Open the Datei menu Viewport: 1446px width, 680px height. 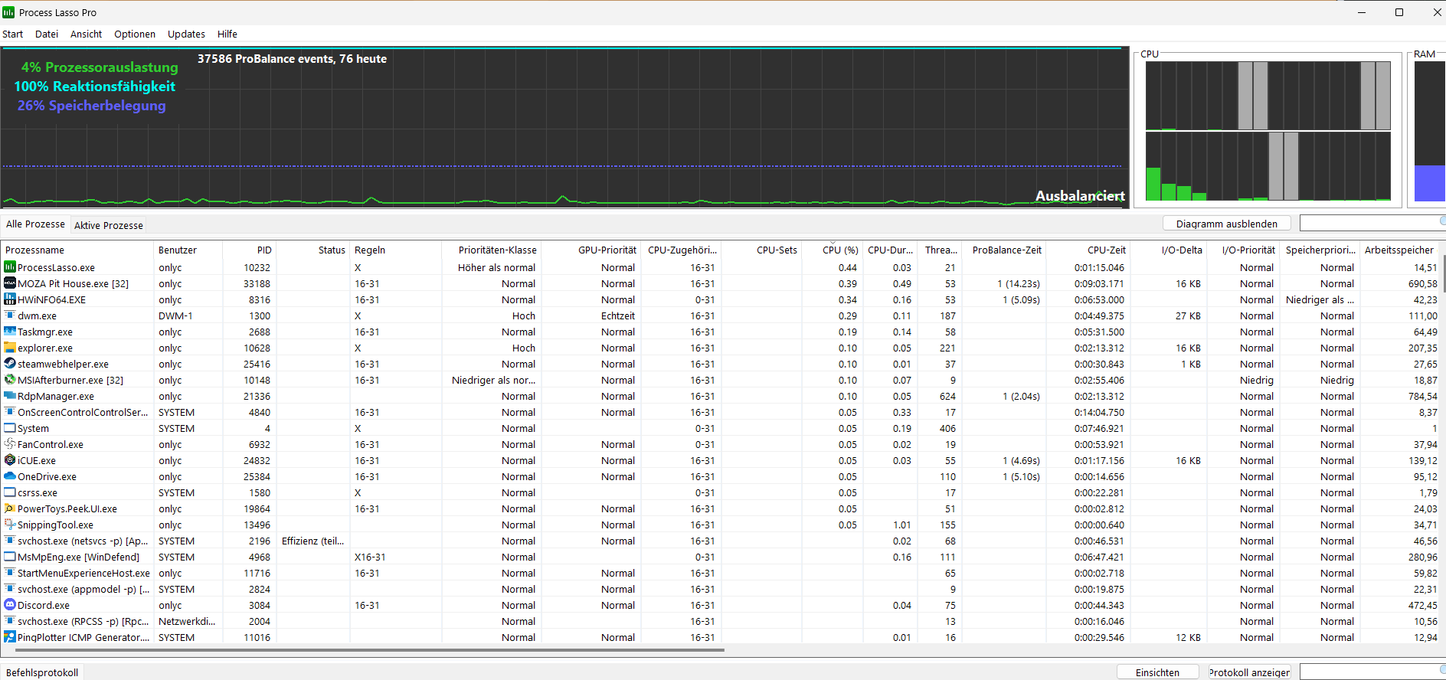click(47, 34)
